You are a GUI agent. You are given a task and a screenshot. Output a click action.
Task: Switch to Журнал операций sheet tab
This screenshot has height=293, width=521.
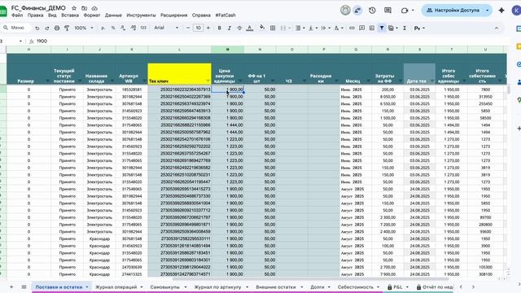tap(116, 286)
